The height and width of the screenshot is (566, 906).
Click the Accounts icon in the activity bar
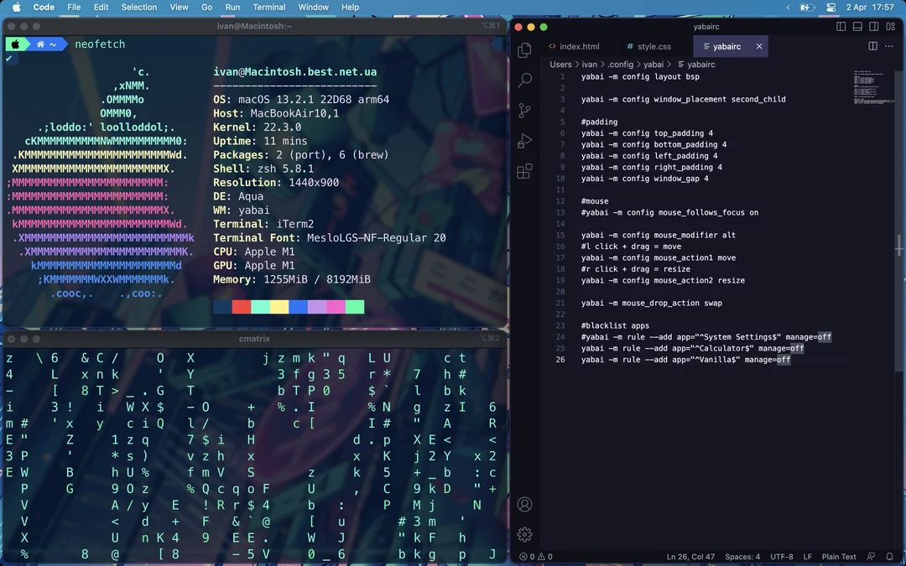coord(524,504)
